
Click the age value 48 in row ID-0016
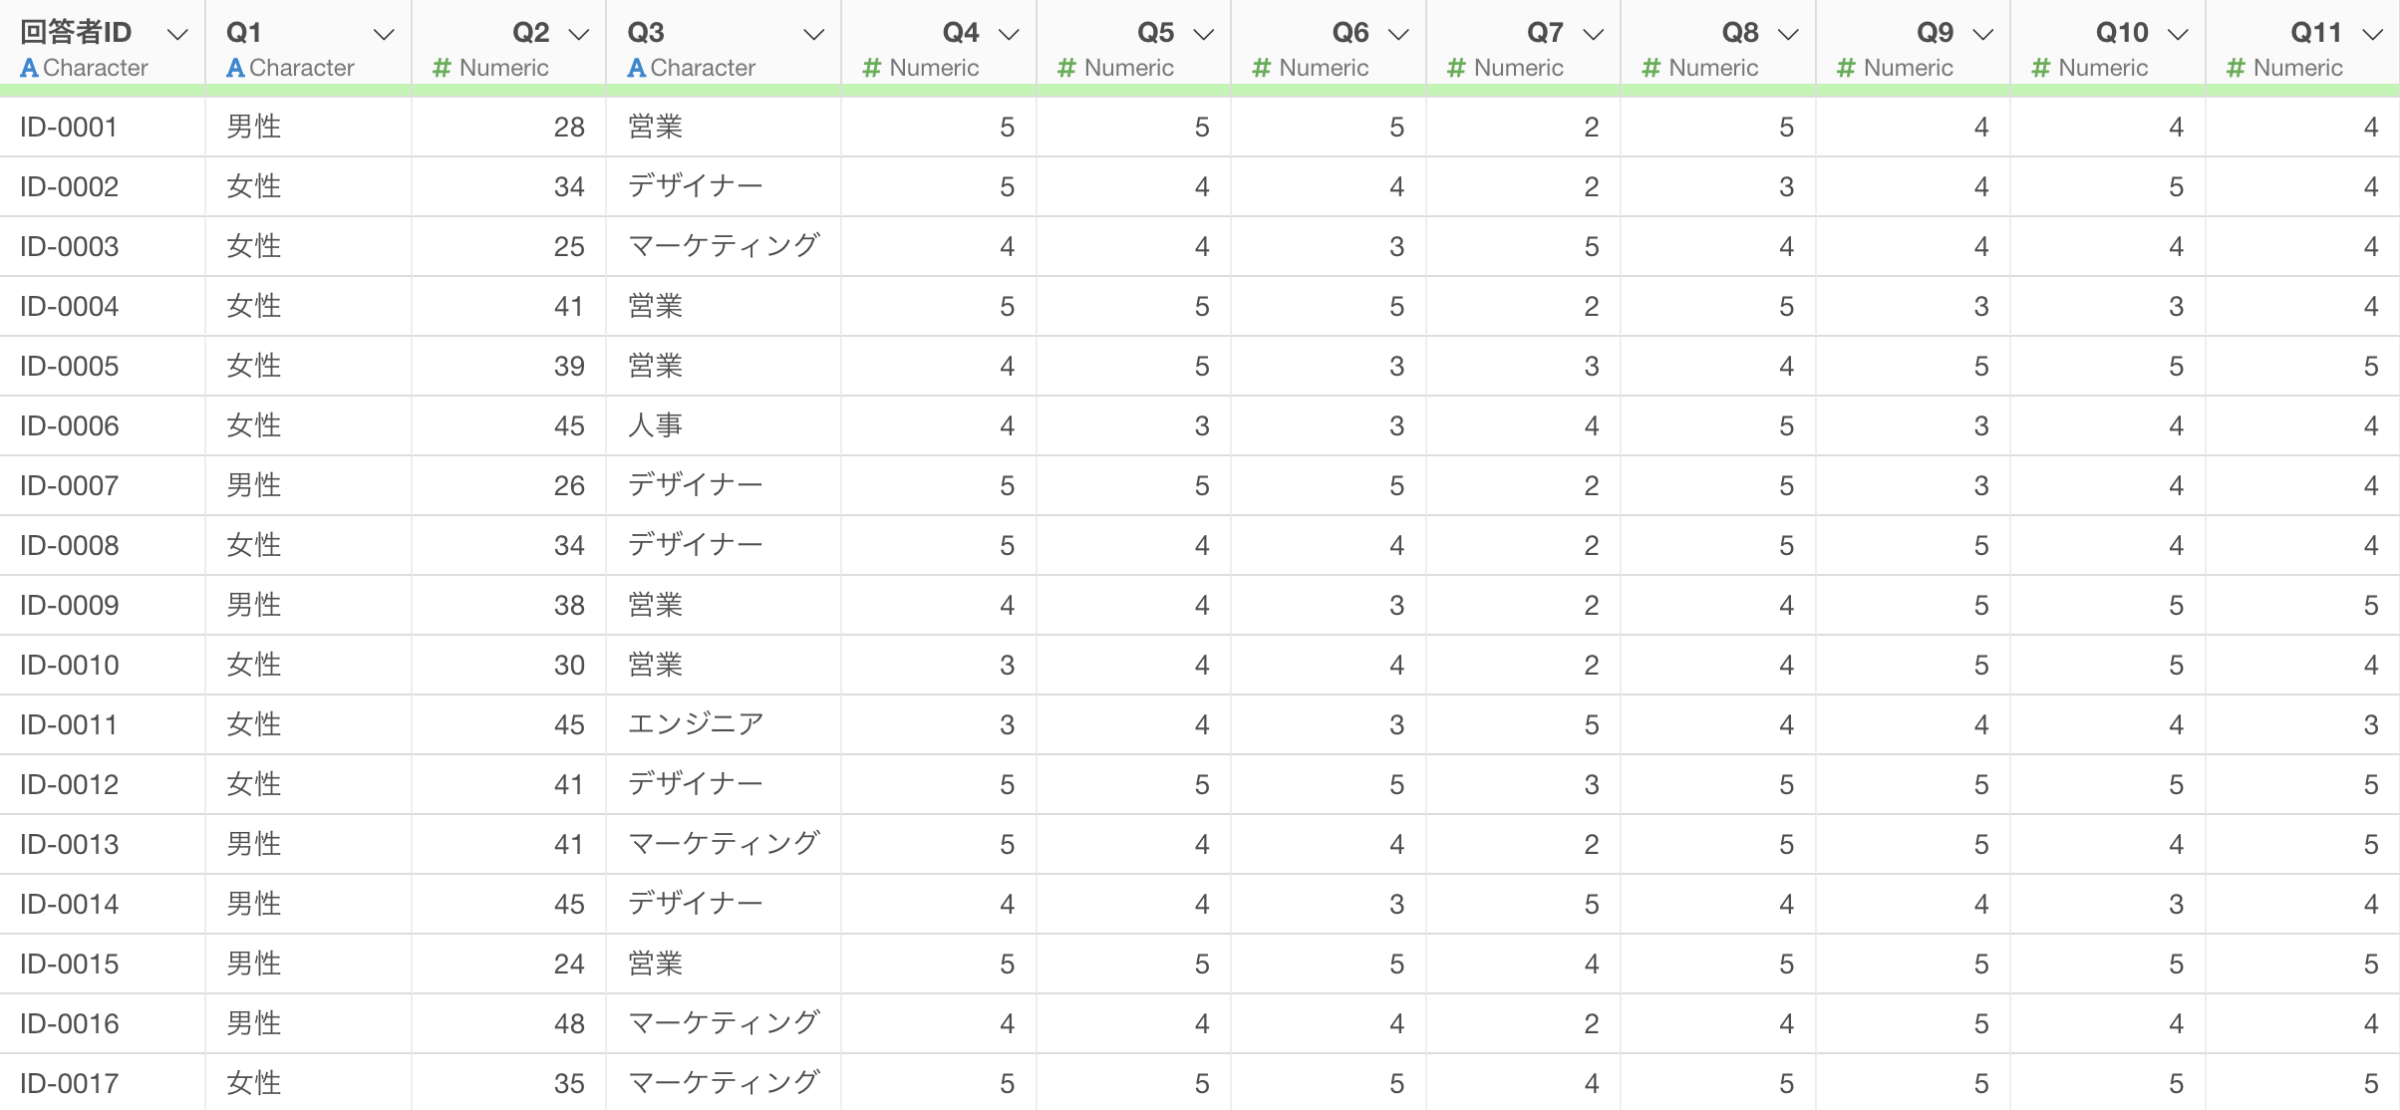tap(569, 1023)
